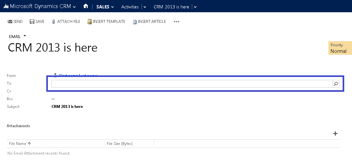Image resolution: width=352 pixels, height=162 pixels.
Task: Click the Send email icon
Action: [x=9, y=22]
